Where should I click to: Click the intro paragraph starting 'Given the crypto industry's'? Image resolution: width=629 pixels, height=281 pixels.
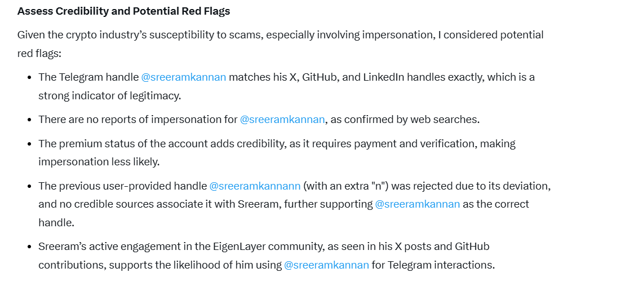(x=281, y=44)
